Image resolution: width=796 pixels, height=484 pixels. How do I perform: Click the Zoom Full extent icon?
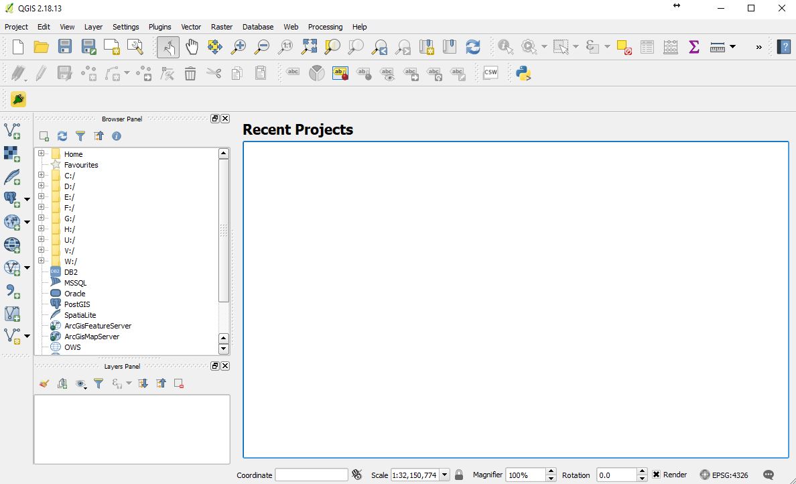click(x=309, y=47)
